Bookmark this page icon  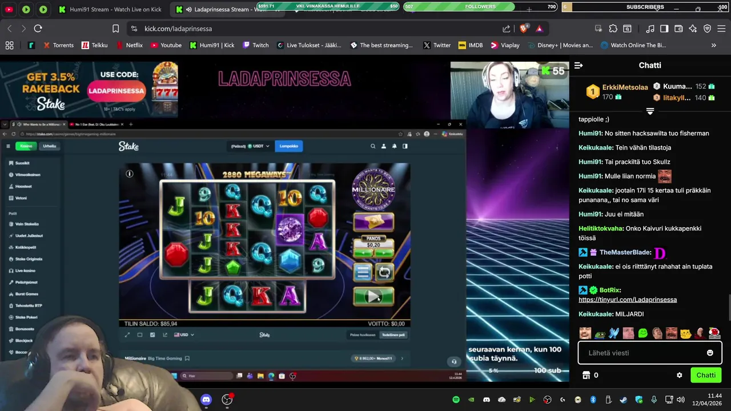(x=115, y=29)
